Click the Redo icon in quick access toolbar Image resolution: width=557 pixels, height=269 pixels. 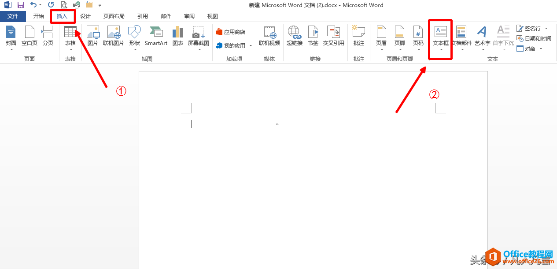click(51, 5)
